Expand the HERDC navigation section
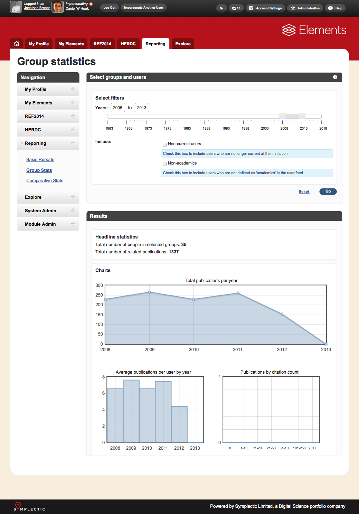 pos(73,130)
